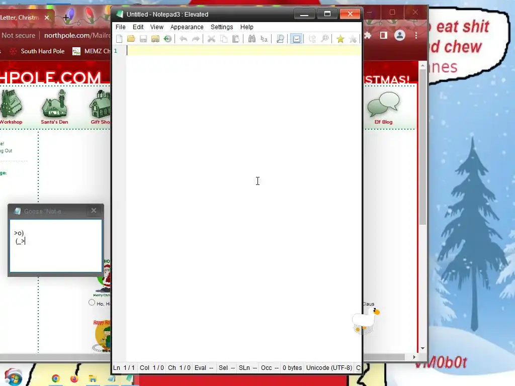Click the Cut scissors icon

pyautogui.click(x=211, y=39)
